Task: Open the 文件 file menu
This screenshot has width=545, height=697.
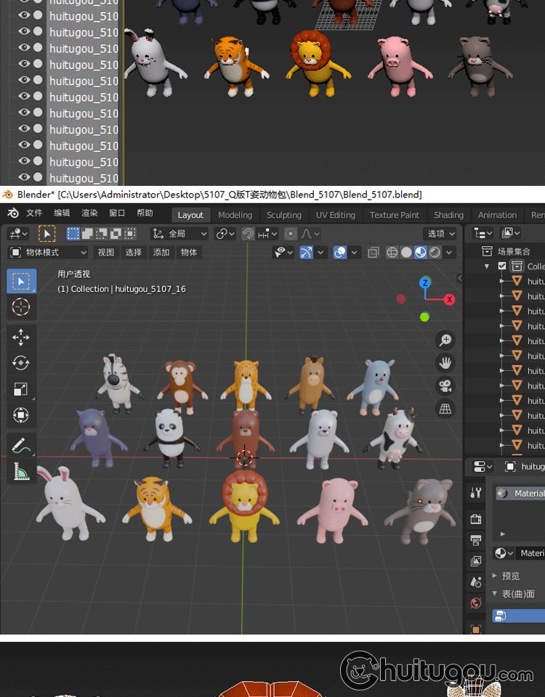Action: [34, 213]
